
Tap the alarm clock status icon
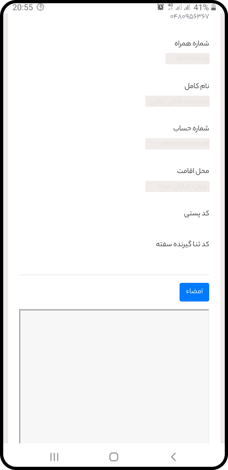[161, 7]
